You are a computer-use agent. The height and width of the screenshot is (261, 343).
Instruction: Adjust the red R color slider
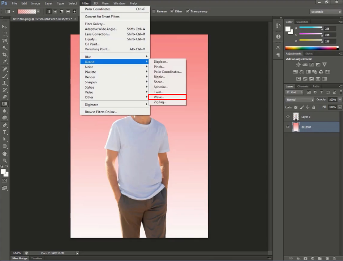[311, 28]
